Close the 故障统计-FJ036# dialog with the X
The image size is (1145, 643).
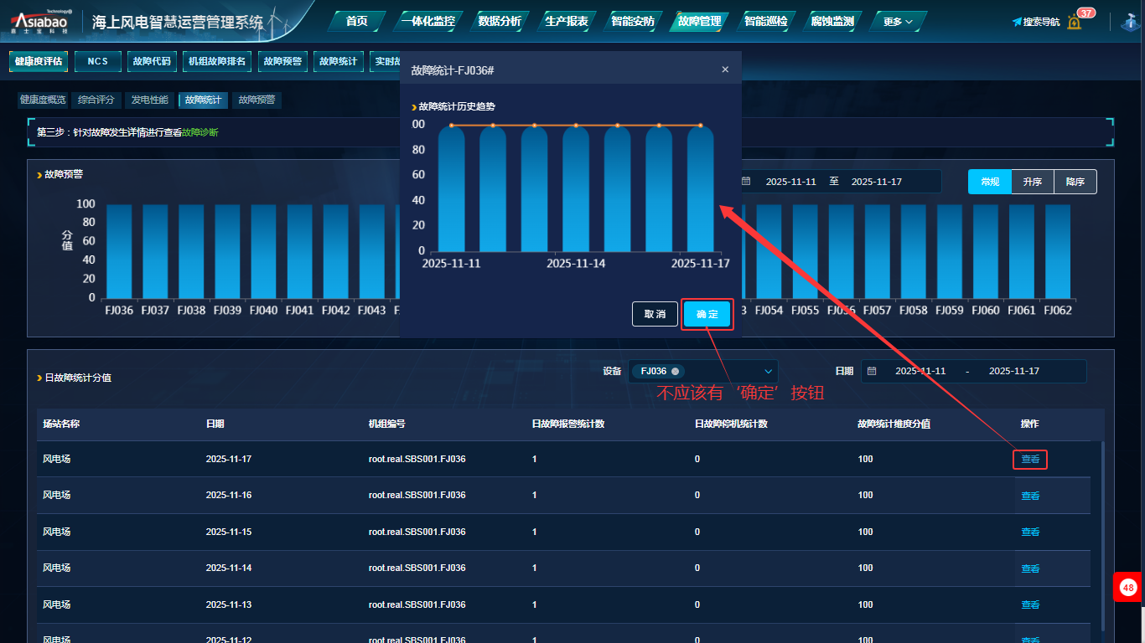(x=725, y=69)
